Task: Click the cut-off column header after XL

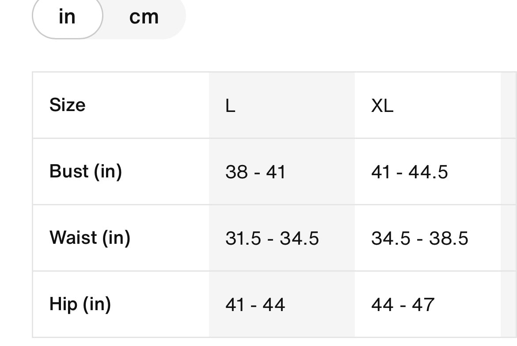Action: pos(509,105)
